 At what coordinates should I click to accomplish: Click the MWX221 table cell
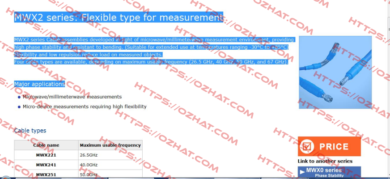click(x=46, y=155)
